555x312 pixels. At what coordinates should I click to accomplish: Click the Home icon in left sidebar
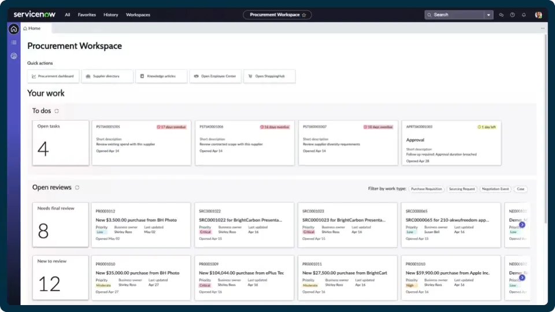(x=13, y=29)
